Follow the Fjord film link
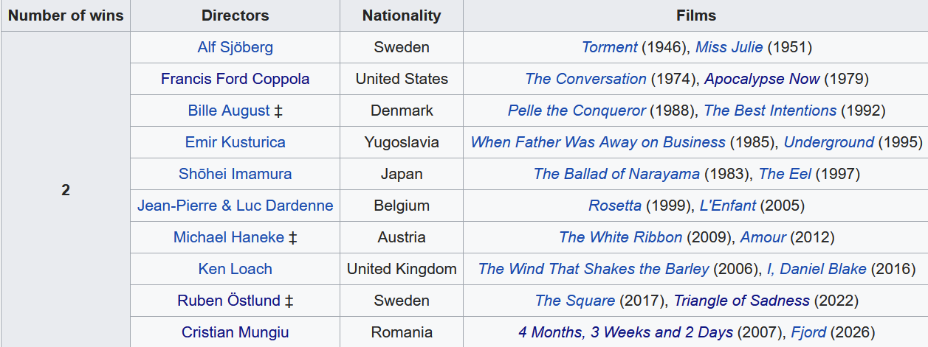This screenshot has width=928, height=347. point(808,332)
